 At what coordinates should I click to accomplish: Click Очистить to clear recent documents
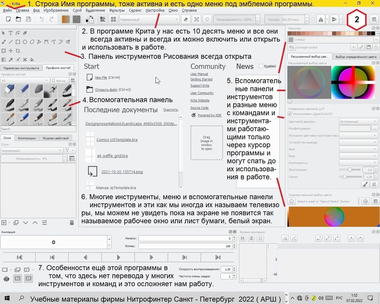click(x=171, y=110)
